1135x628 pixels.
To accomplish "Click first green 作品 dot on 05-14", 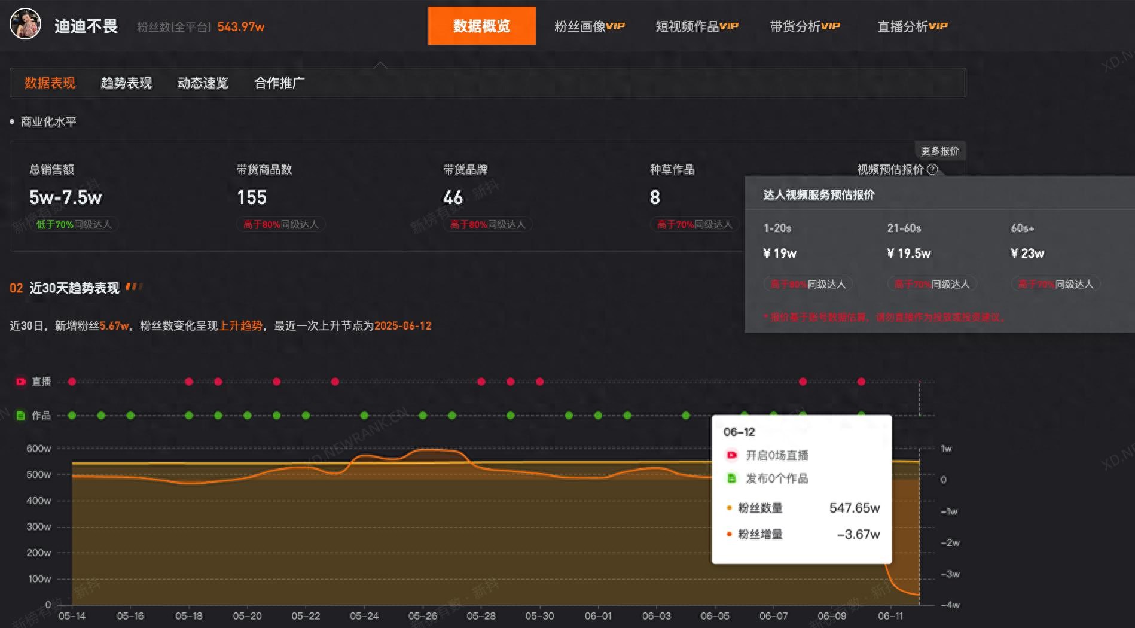I will pyautogui.click(x=72, y=416).
